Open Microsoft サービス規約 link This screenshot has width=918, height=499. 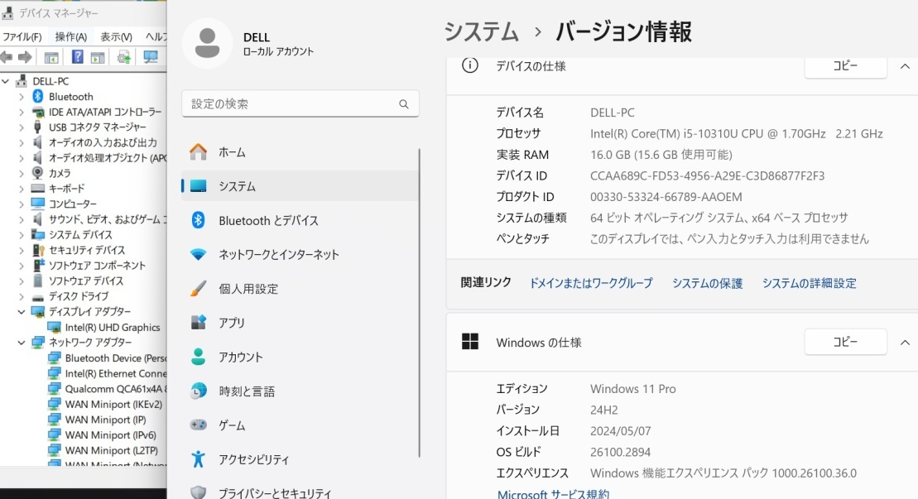(x=553, y=494)
